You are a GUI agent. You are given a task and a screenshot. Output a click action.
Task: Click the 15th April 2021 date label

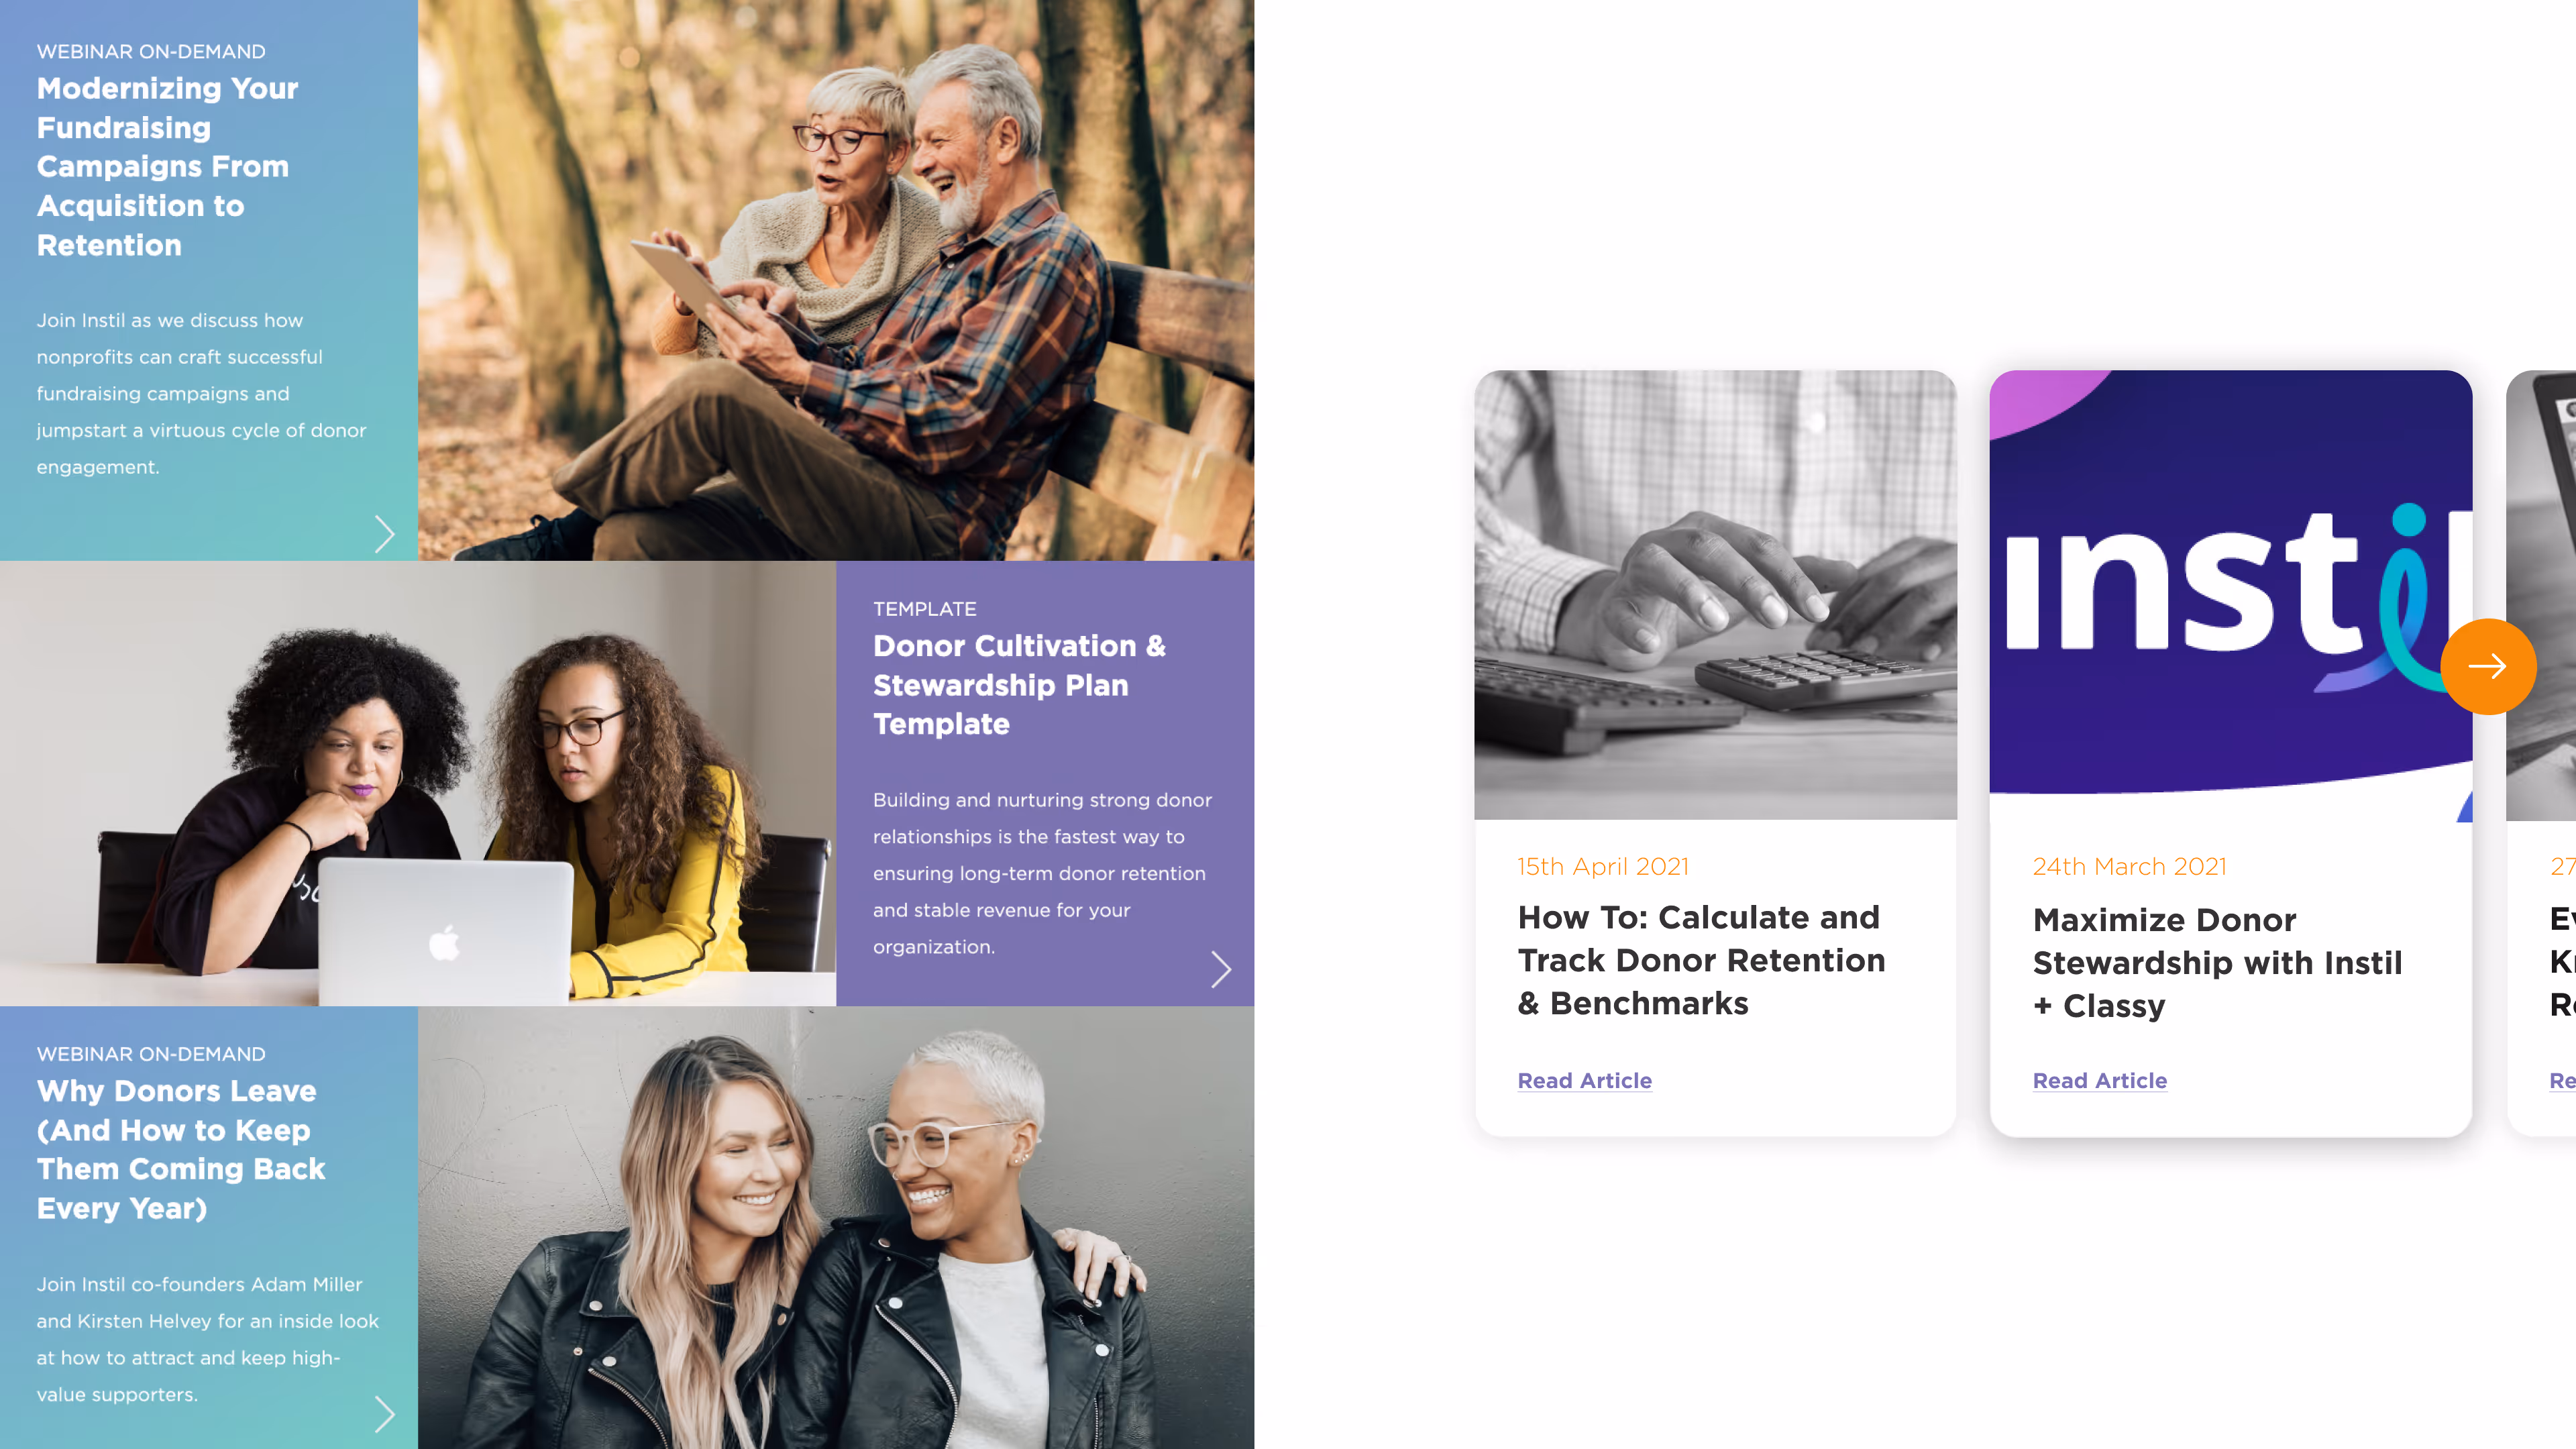coord(1603,866)
